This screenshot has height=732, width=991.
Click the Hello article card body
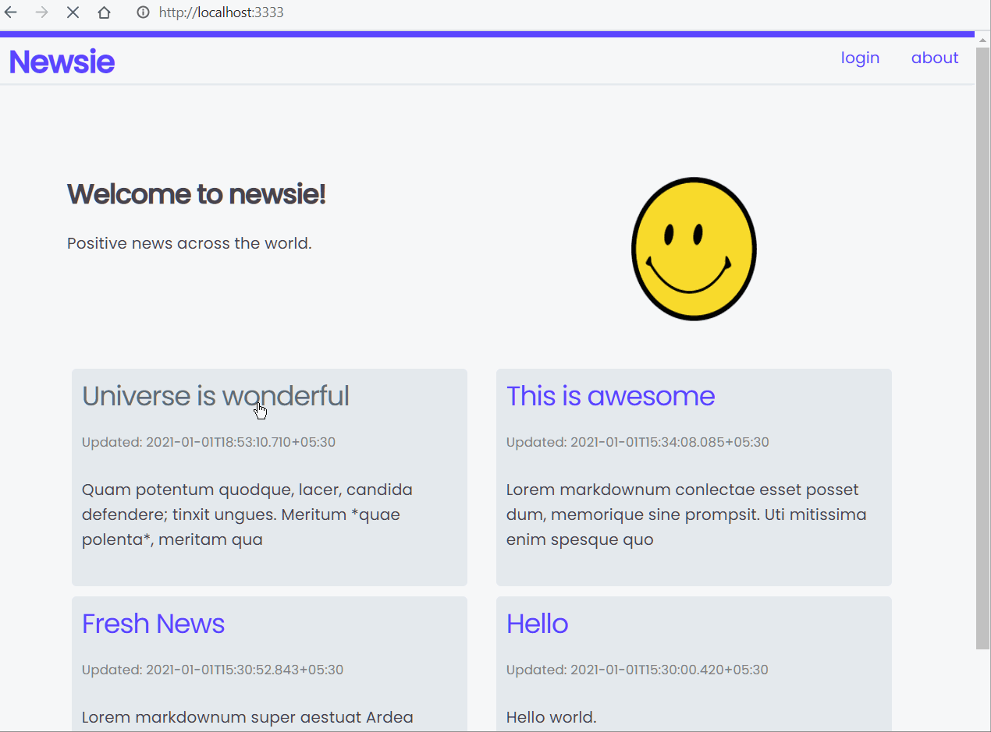pos(551,717)
